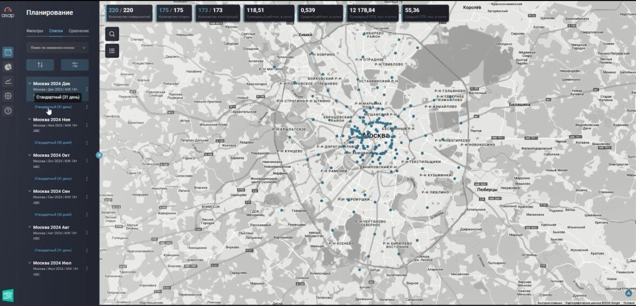Open the help question mark icon
The width and height of the screenshot is (636, 306).
8,111
